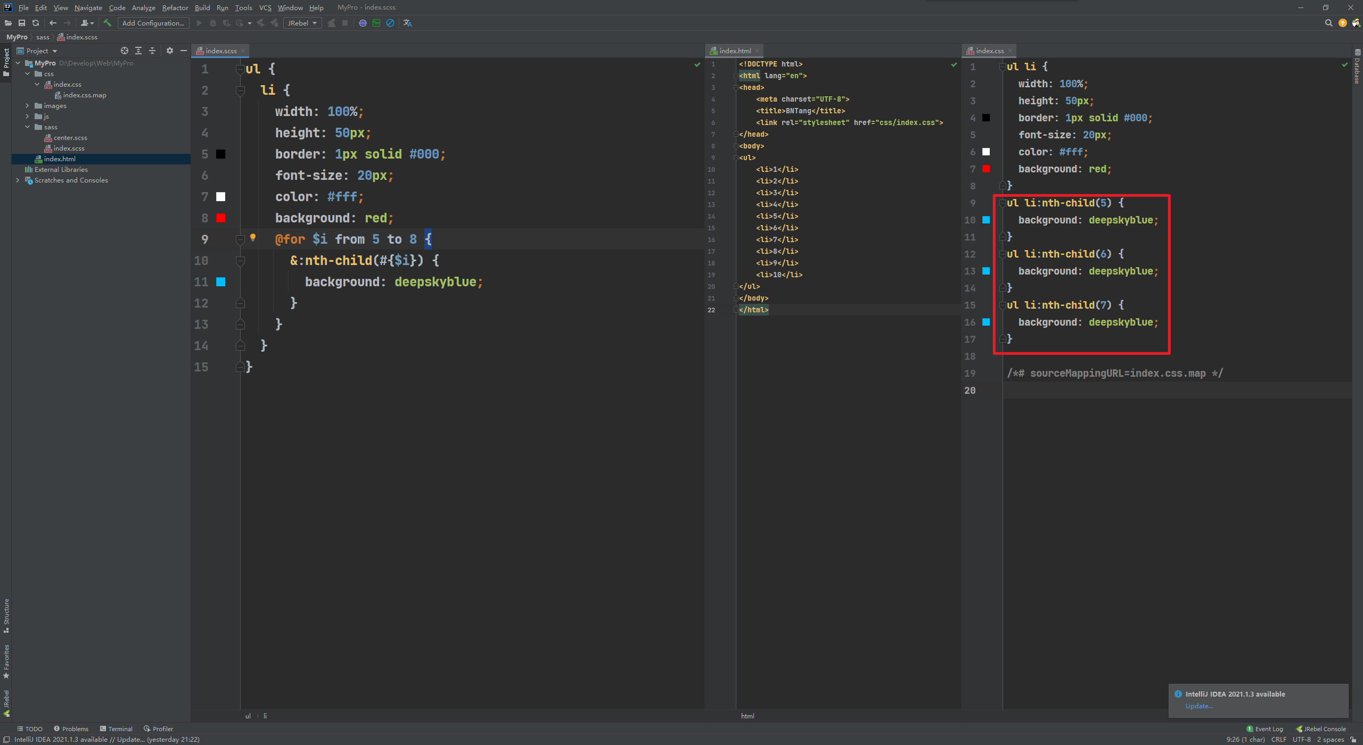1363x745 pixels.
Task: Click the Search Everywhere magnifier icon
Action: tap(1328, 23)
